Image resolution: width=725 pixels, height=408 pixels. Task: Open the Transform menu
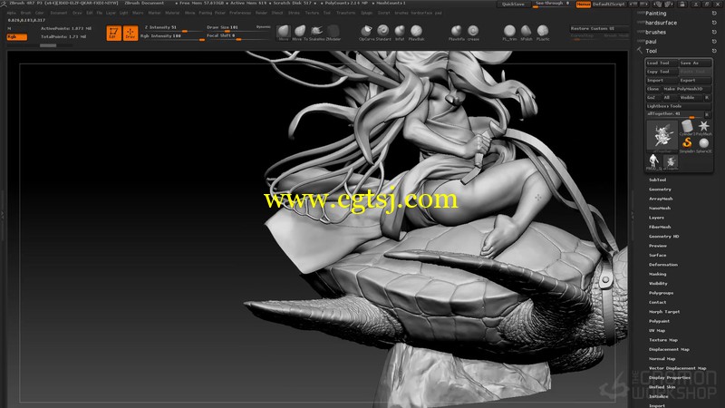(346, 13)
